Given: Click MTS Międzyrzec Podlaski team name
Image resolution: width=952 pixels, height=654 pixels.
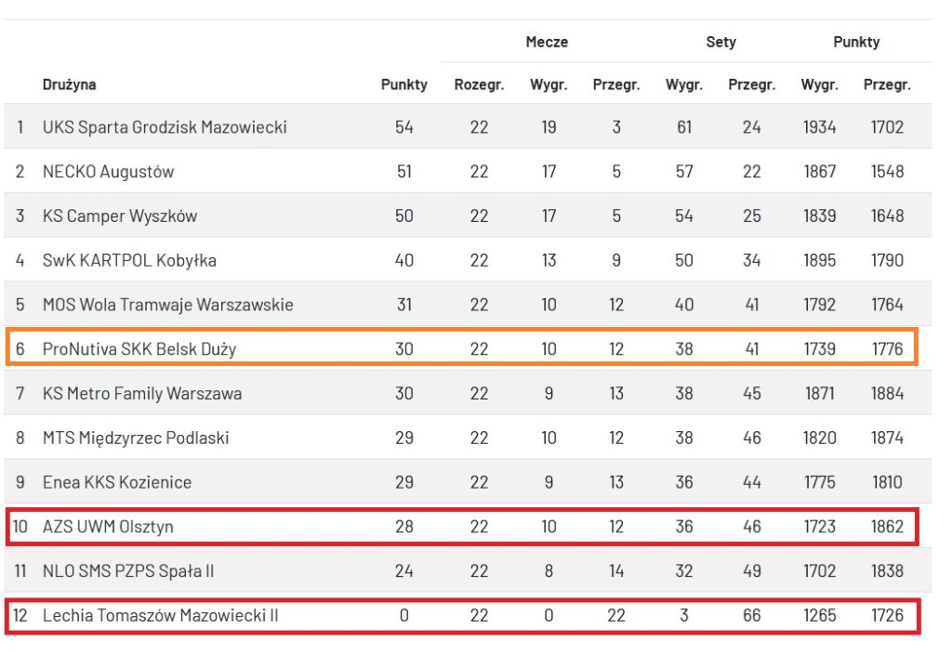Looking at the screenshot, I should pyautogui.click(x=136, y=438).
